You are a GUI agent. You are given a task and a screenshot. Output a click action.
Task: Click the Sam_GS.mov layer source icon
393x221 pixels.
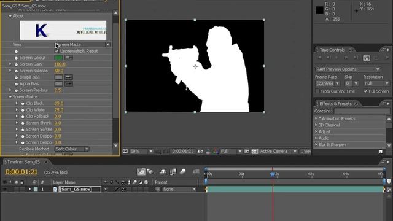[55, 190]
